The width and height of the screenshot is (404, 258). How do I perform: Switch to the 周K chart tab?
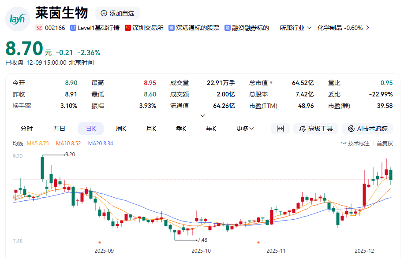click(x=121, y=129)
